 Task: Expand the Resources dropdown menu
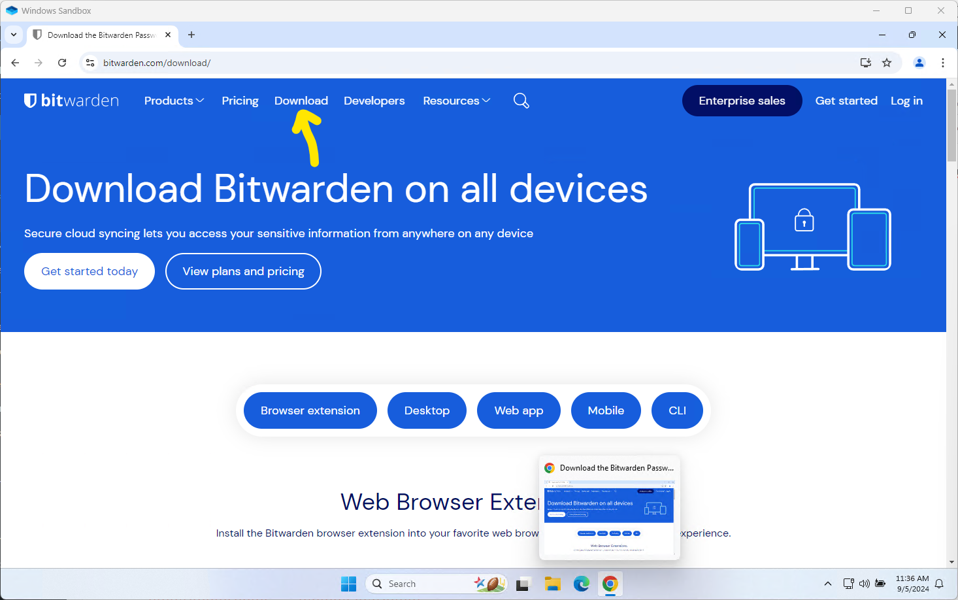point(456,101)
